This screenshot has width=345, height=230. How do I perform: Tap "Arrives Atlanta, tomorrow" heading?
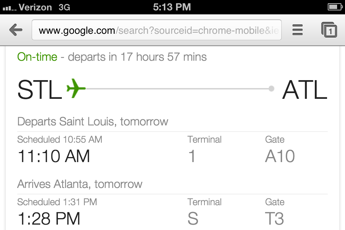pyautogui.click(x=80, y=184)
